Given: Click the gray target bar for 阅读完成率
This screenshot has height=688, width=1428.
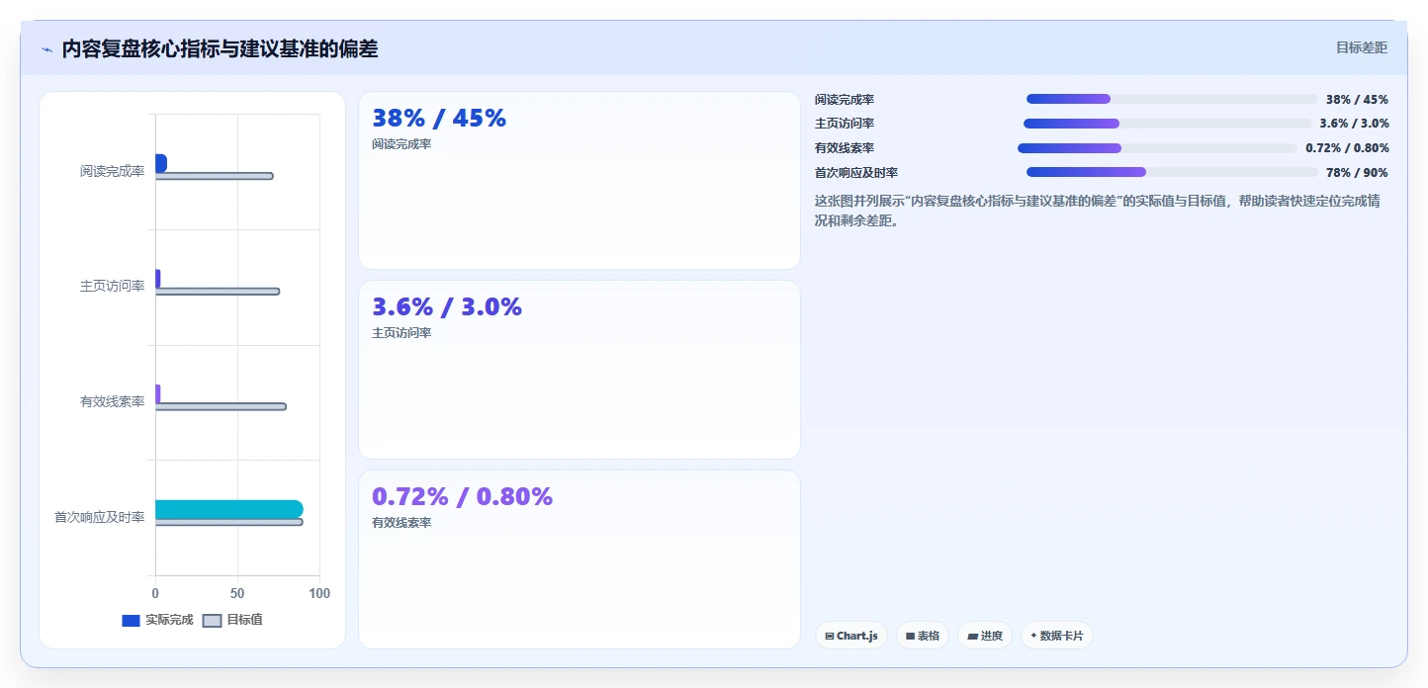Looking at the screenshot, I should (x=214, y=176).
